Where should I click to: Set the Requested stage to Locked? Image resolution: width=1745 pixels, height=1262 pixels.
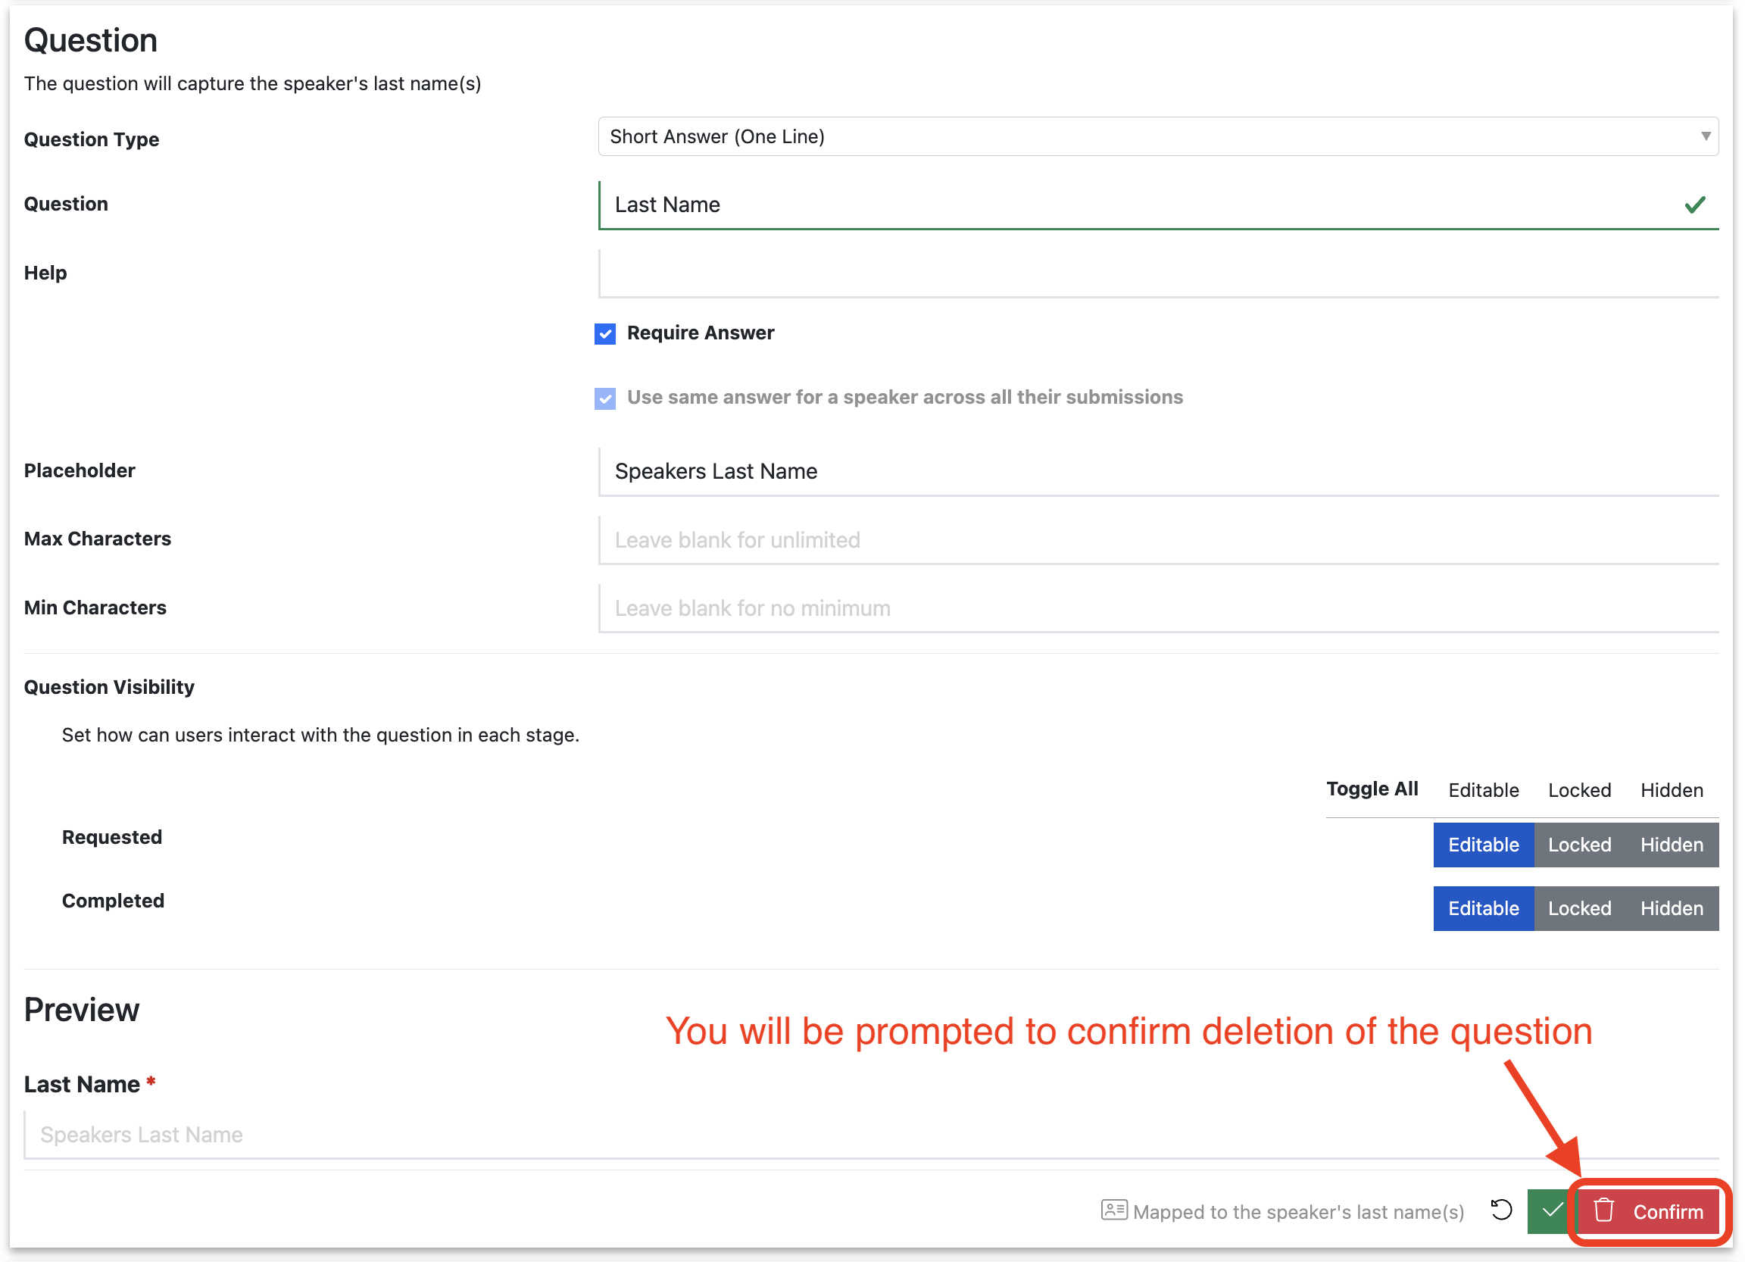pyautogui.click(x=1580, y=845)
